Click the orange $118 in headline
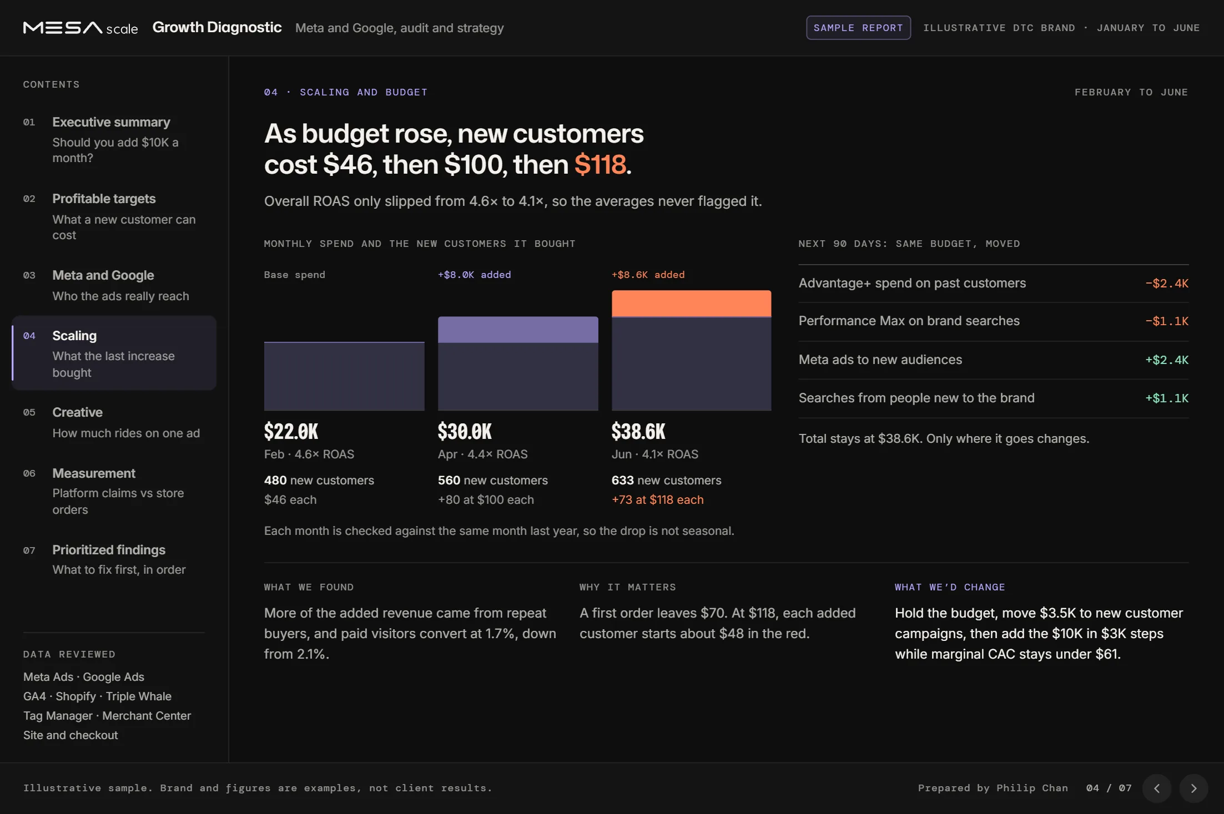 (x=600, y=165)
